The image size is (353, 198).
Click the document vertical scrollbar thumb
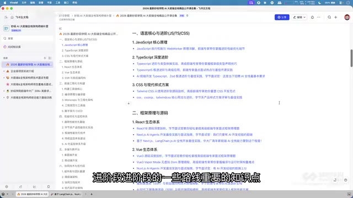(351, 58)
